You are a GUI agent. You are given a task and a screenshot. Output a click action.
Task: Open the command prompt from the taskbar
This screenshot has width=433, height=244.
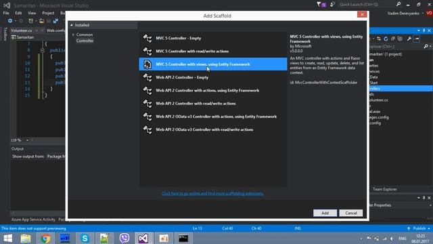coord(183,238)
